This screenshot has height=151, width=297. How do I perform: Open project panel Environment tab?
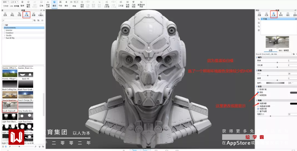[x=273, y=14]
